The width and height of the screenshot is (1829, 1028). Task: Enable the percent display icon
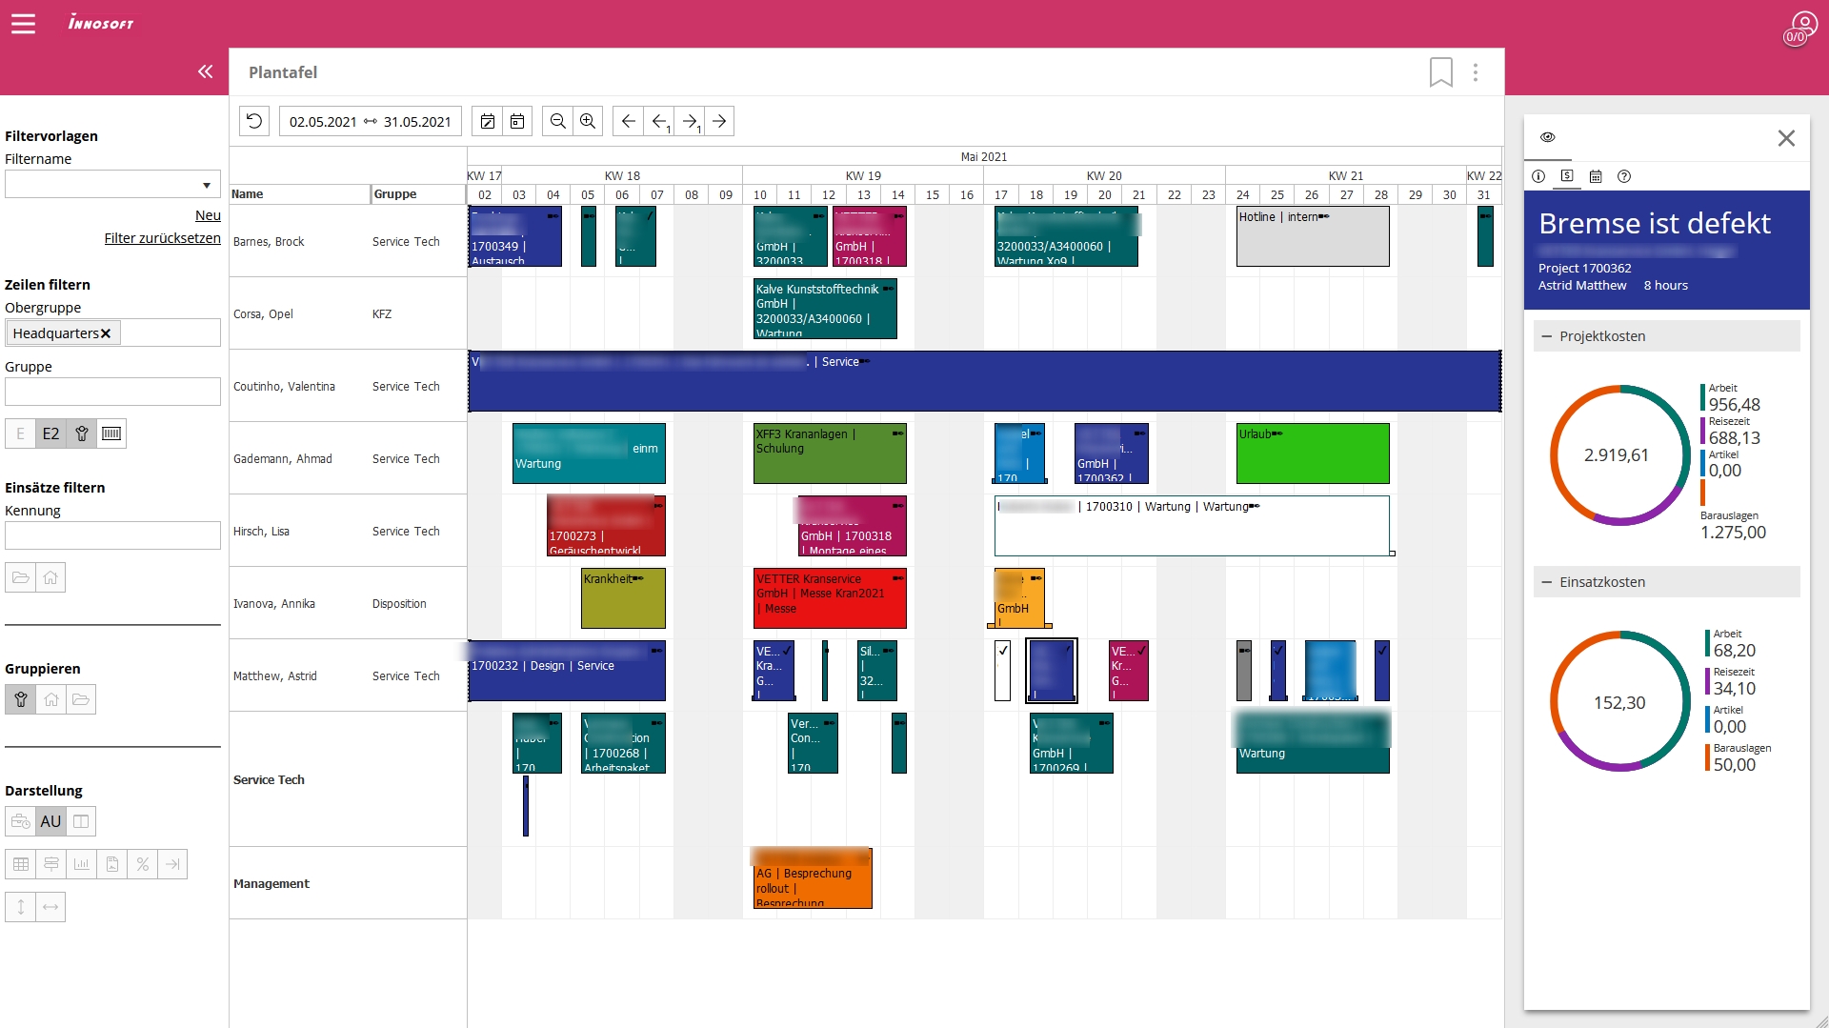click(x=142, y=864)
